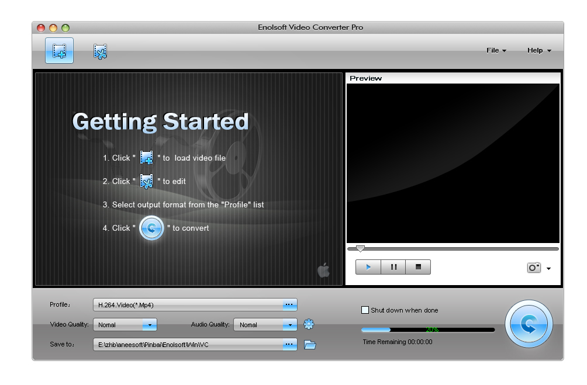The height and width of the screenshot is (385, 587).
Task: Click the edit icon in Getting Started step 2
Action: 146,182
